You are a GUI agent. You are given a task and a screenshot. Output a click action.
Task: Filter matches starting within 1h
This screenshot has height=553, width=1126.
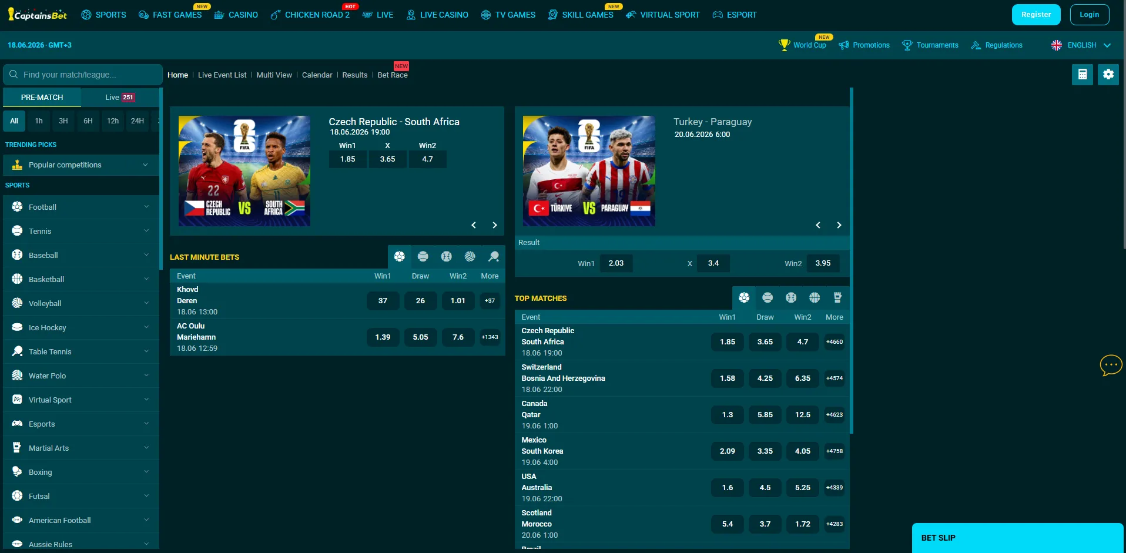tap(39, 121)
